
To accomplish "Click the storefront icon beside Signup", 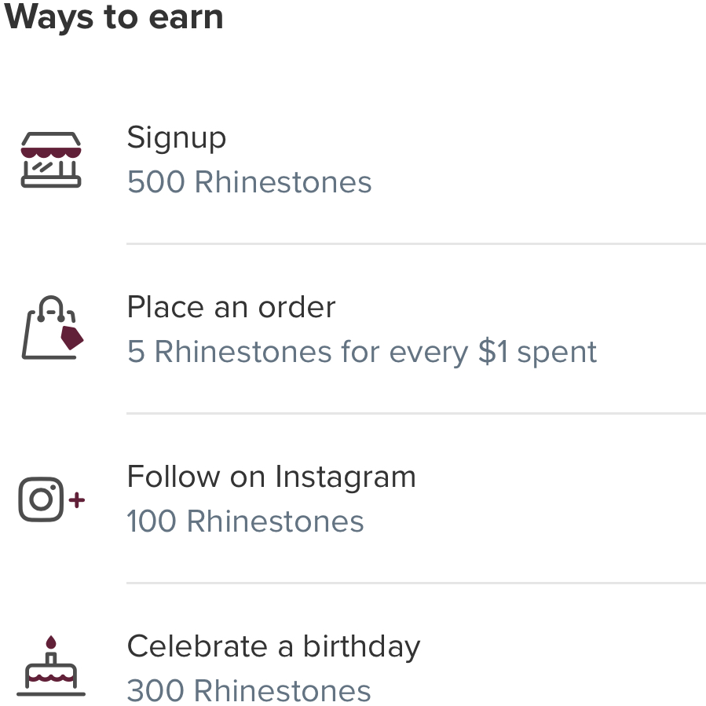I will (51, 160).
